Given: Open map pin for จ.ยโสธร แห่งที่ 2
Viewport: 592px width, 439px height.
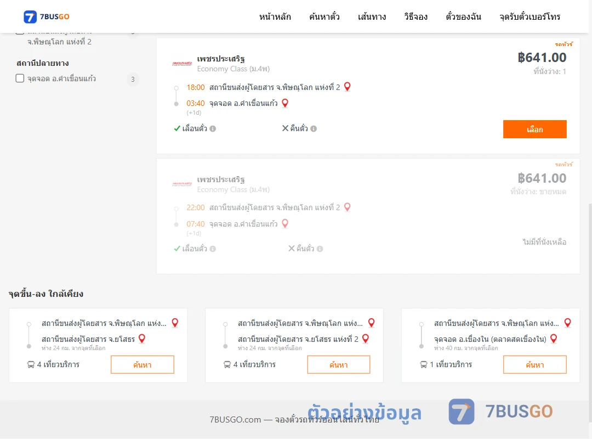Looking at the screenshot, I should [x=366, y=339].
